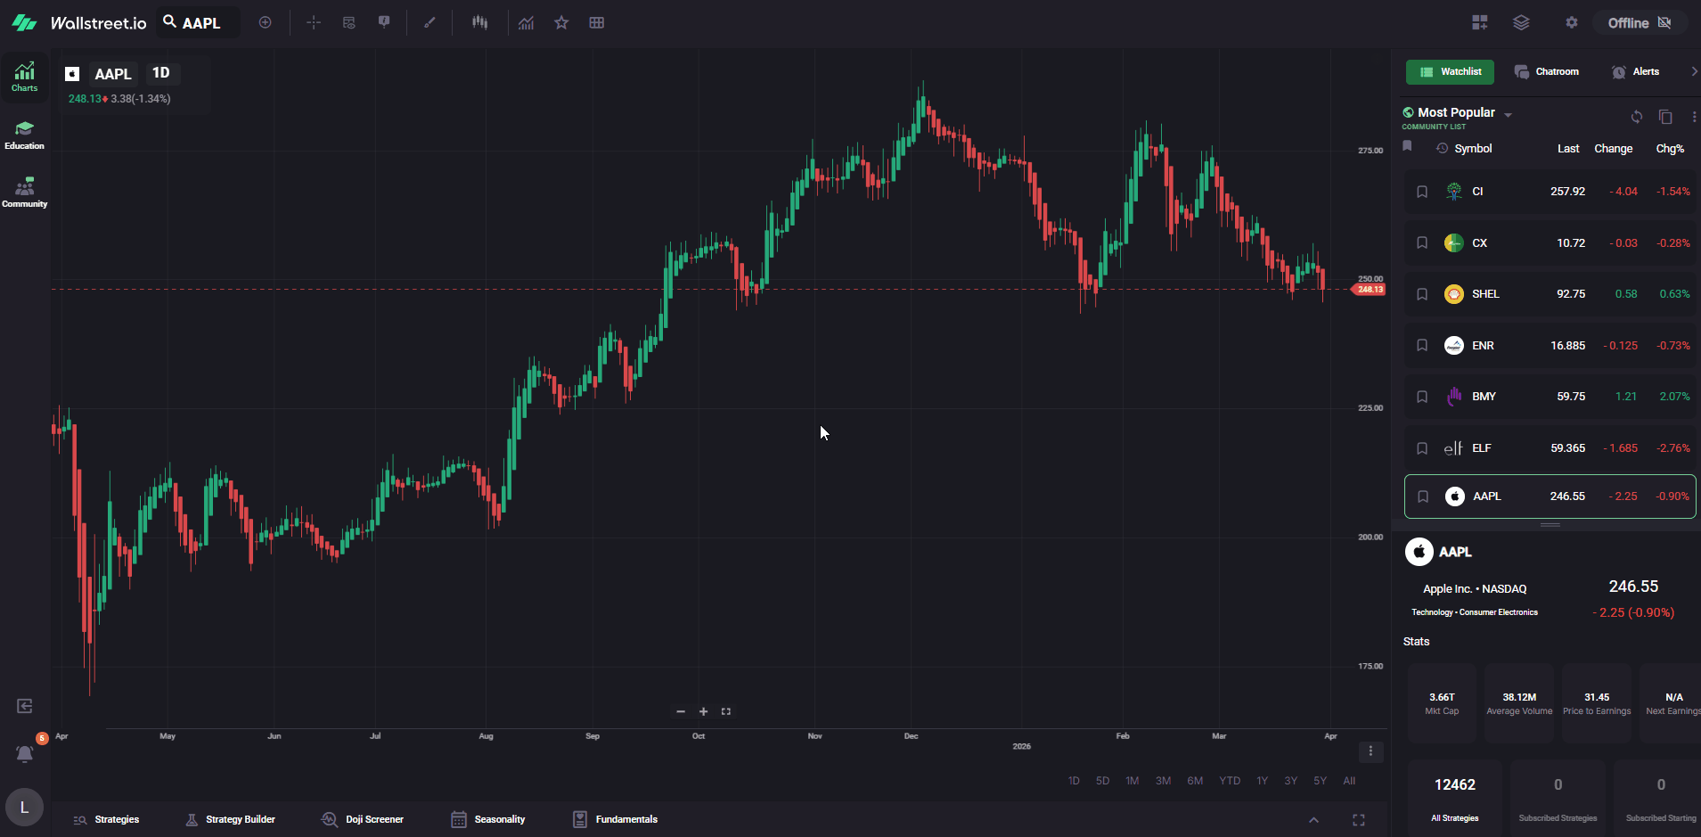Image resolution: width=1701 pixels, height=837 pixels.
Task: Expand the bottom panel chevron
Action: pyautogui.click(x=1313, y=820)
